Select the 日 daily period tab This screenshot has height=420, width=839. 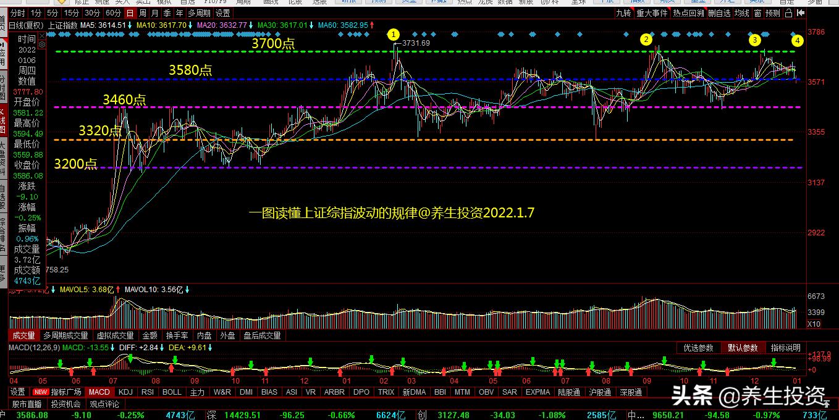tap(130, 13)
